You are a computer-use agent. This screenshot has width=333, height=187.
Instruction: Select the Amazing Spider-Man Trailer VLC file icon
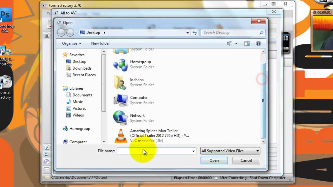[121, 136]
